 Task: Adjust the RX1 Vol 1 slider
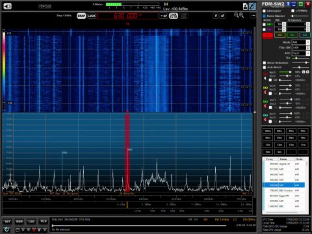tap(285, 72)
